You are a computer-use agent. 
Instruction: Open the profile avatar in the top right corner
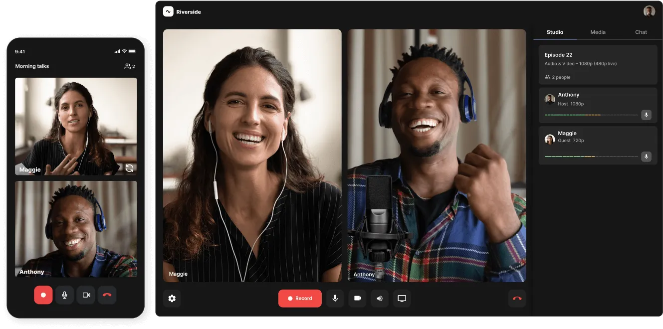coord(649,10)
